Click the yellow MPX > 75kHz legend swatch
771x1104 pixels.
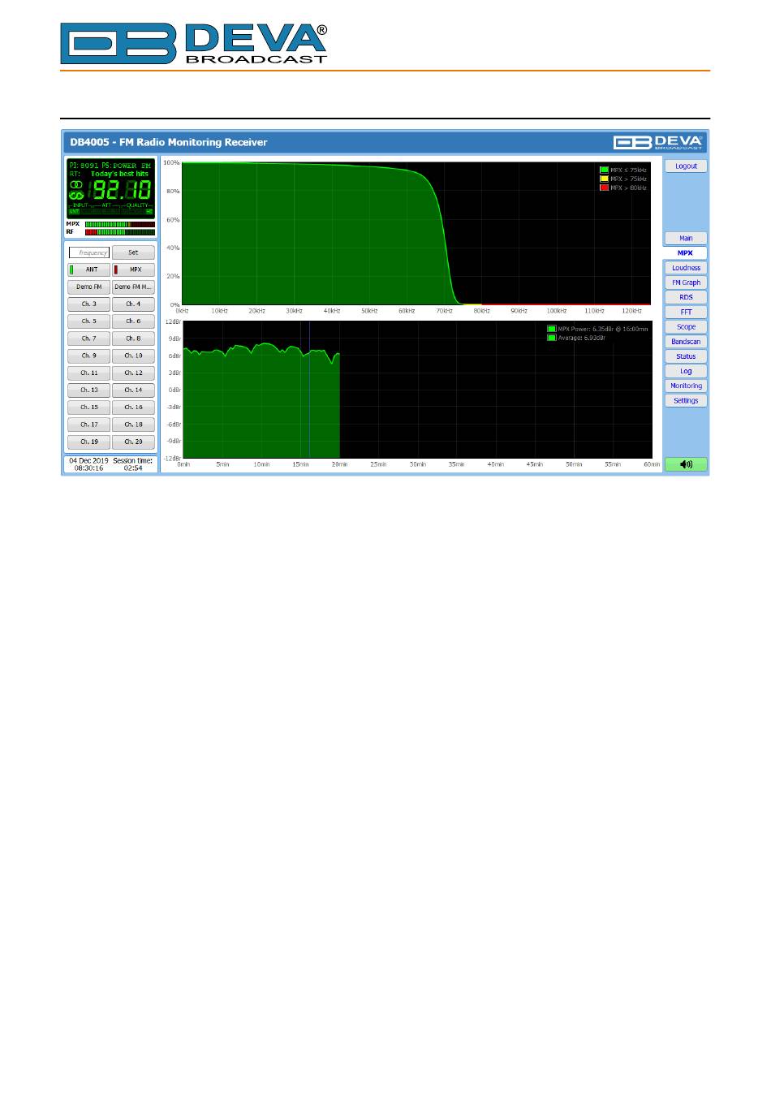[604, 179]
